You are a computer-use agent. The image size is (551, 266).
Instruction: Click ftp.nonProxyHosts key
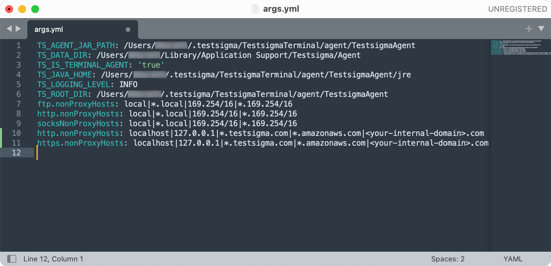[76, 104]
